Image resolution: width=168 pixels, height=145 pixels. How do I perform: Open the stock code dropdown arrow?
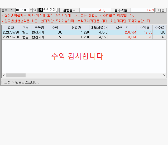point(31,10)
